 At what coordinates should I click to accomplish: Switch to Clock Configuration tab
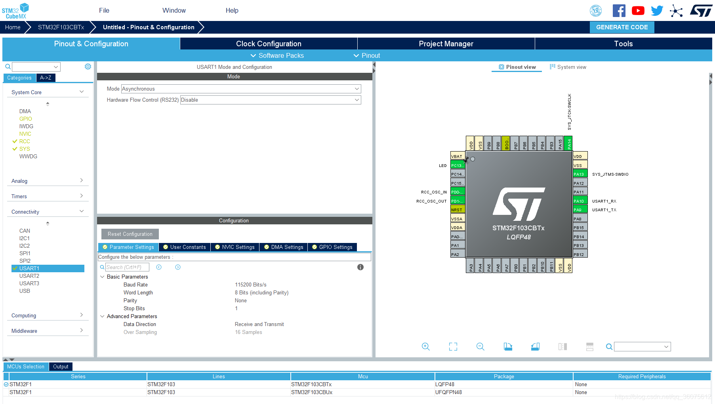[x=269, y=44]
